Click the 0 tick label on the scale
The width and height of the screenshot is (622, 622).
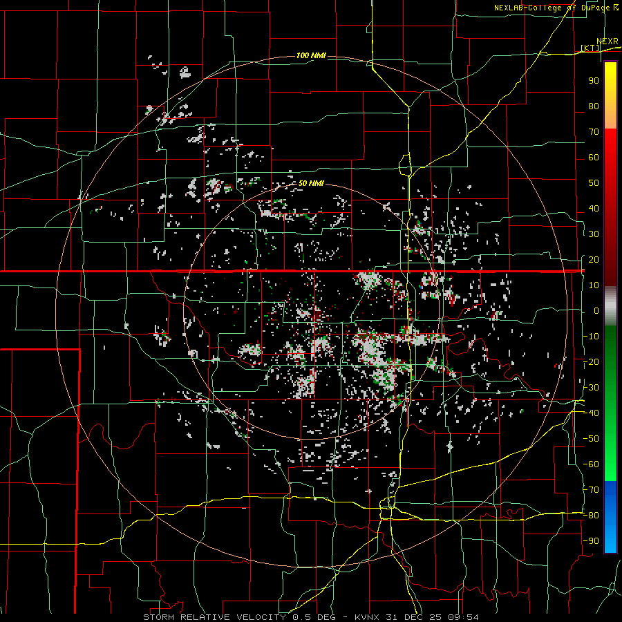596,311
